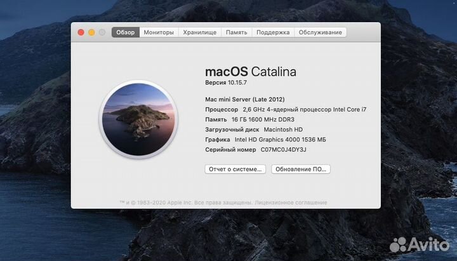Open the Обслуживание tab
The image size is (457, 261).
[x=320, y=32]
